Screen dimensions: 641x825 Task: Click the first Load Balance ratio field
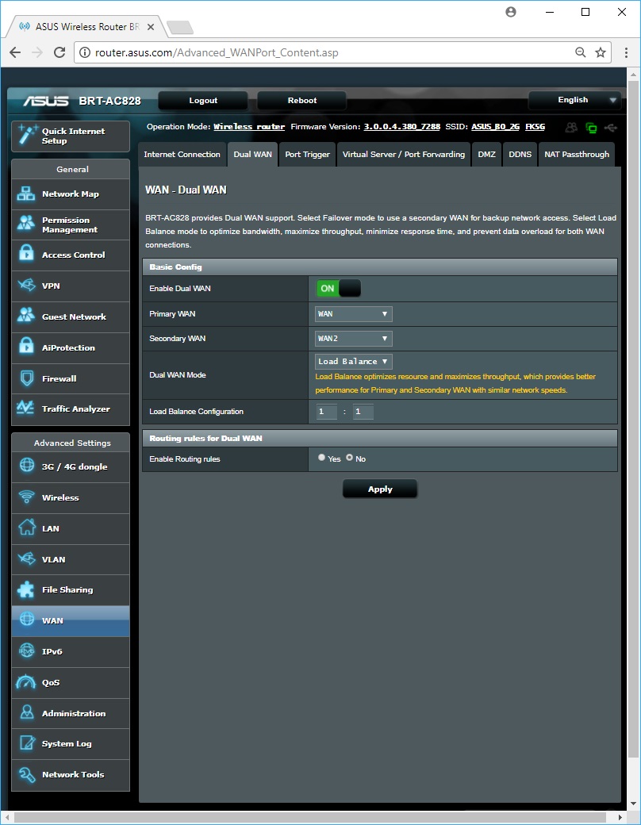326,412
